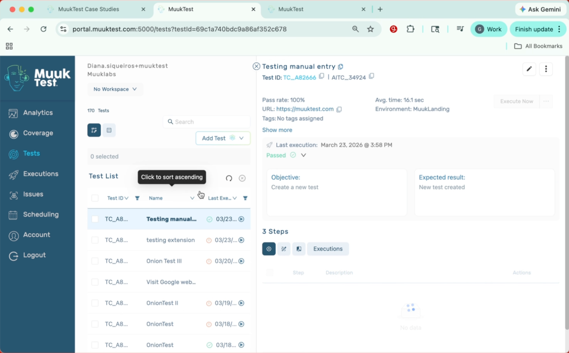569x353 pixels.
Task: Select the steps view icon
Action: point(269,249)
